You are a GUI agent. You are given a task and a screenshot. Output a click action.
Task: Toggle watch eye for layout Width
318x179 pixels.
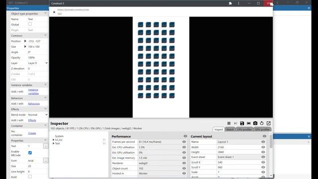pyautogui.click(x=263, y=147)
